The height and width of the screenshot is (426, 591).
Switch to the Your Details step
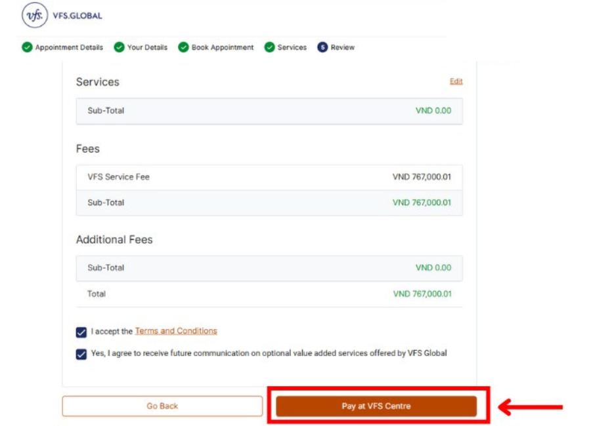[147, 47]
